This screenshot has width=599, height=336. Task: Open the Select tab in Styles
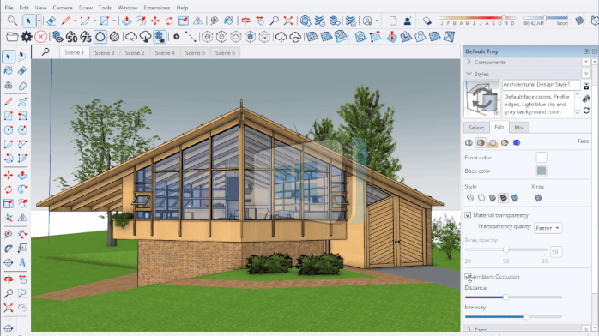point(476,128)
